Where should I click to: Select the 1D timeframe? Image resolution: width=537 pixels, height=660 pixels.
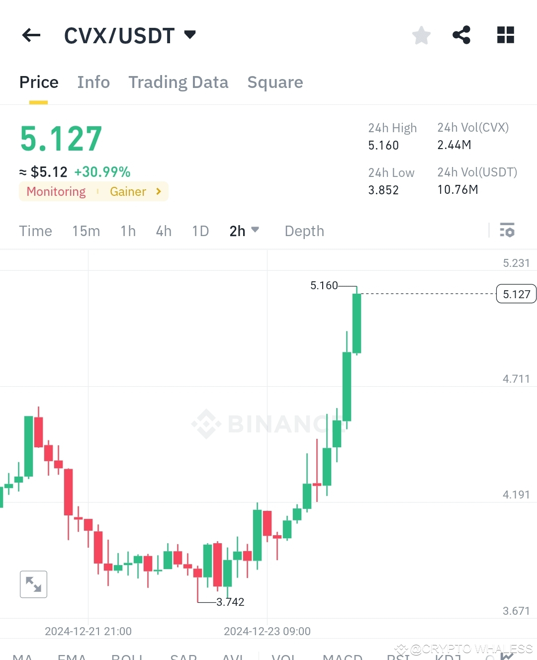click(x=200, y=231)
